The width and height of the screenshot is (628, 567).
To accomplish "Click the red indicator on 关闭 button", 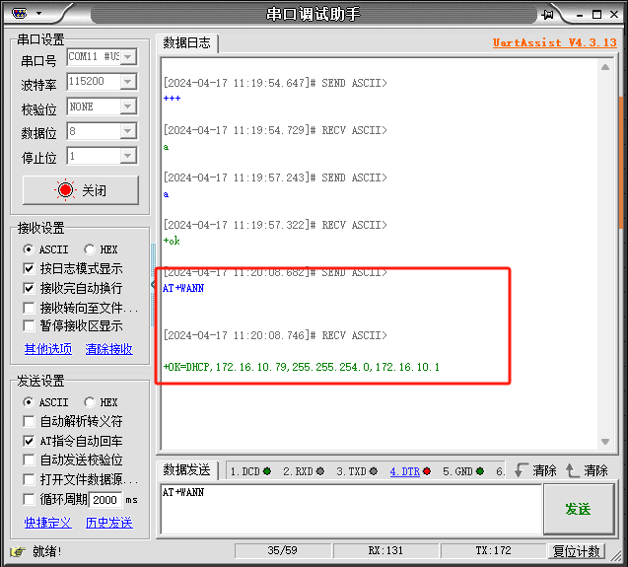I will [x=65, y=190].
